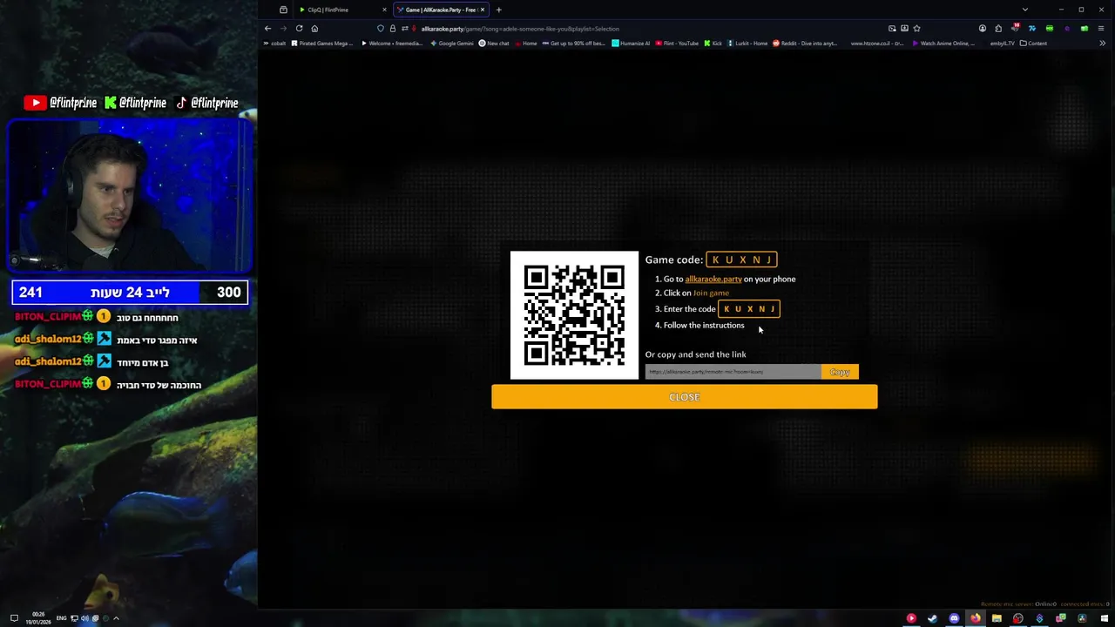Click the ENG language indicator
The width and height of the screenshot is (1115, 627).
[x=61, y=618]
